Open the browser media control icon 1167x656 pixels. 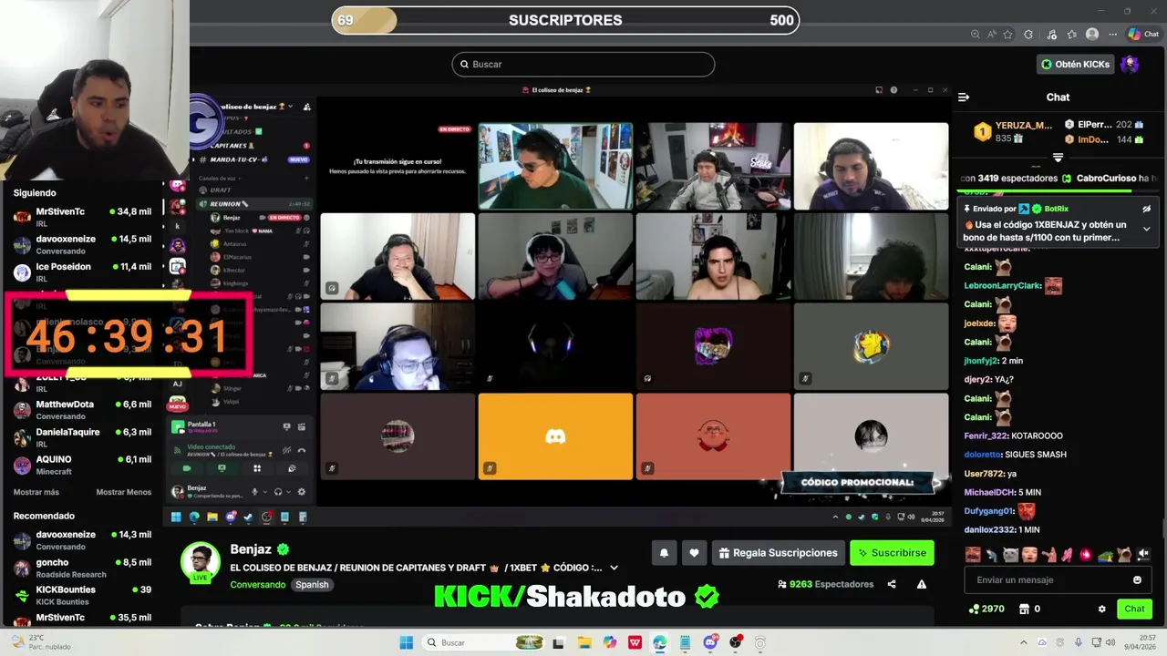click(x=1052, y=35)
